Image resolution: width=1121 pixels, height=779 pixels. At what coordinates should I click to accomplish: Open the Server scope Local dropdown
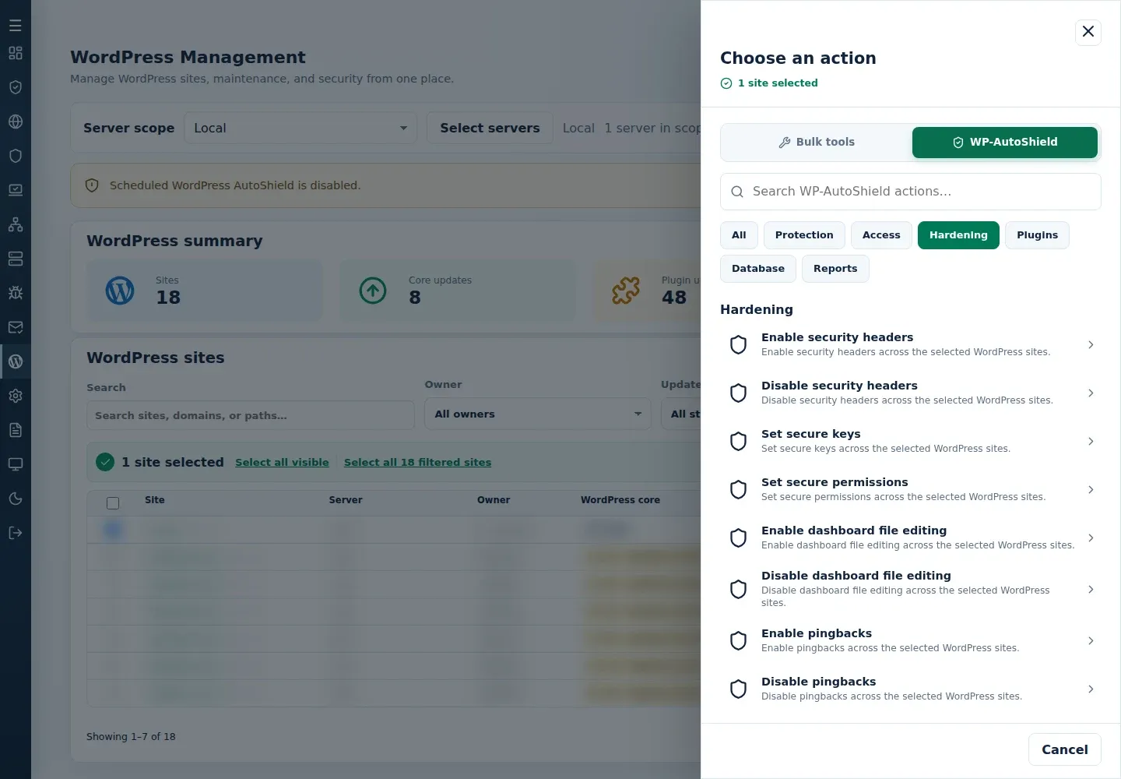point(300,128)
